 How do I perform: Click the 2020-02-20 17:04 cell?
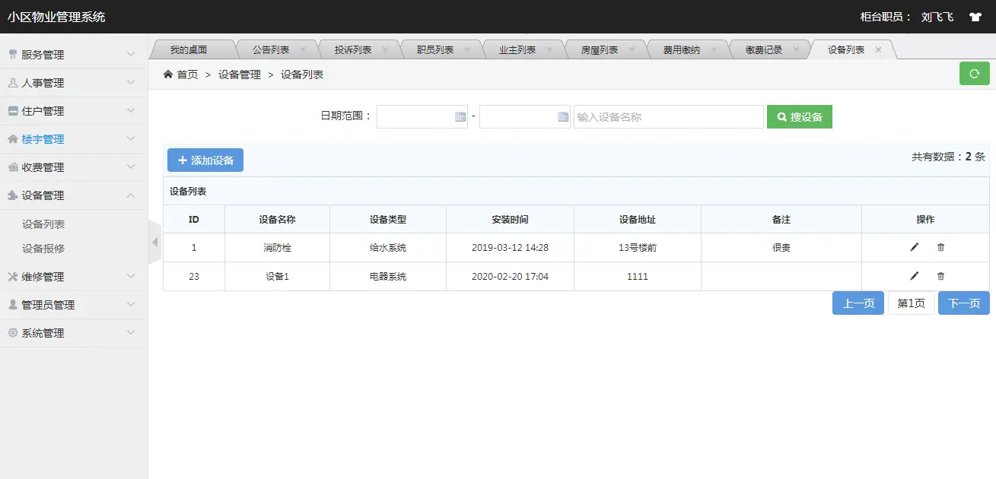(x=510, y=277)
